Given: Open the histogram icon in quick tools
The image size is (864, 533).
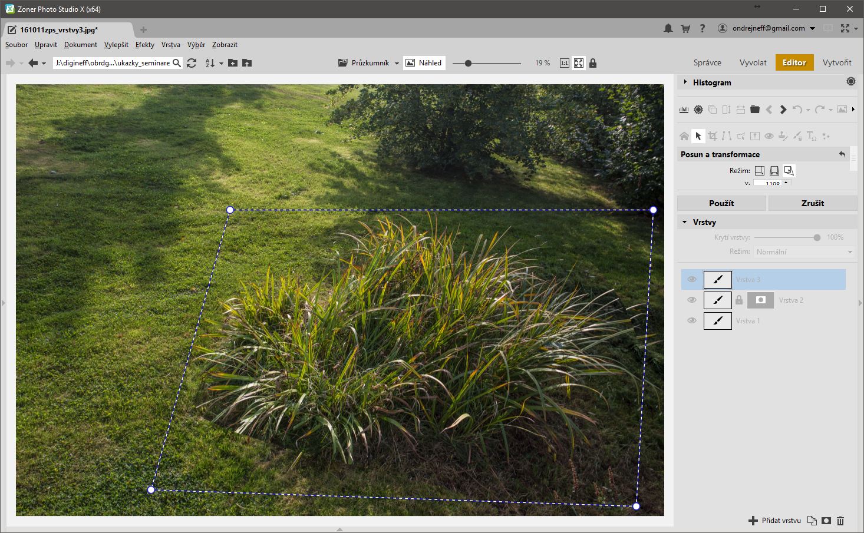Looking at the screenshot, I should (x=684, y=110).
